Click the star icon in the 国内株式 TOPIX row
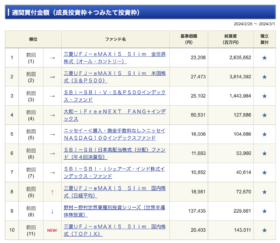This screenshot has width=280, height=243. (264, 230)
